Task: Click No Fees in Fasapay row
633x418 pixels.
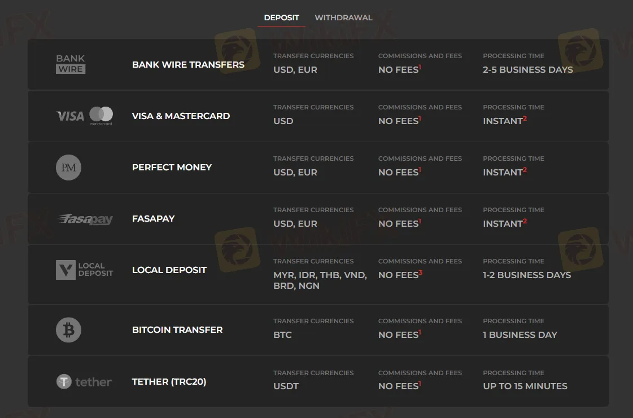Action: [400, 223]
